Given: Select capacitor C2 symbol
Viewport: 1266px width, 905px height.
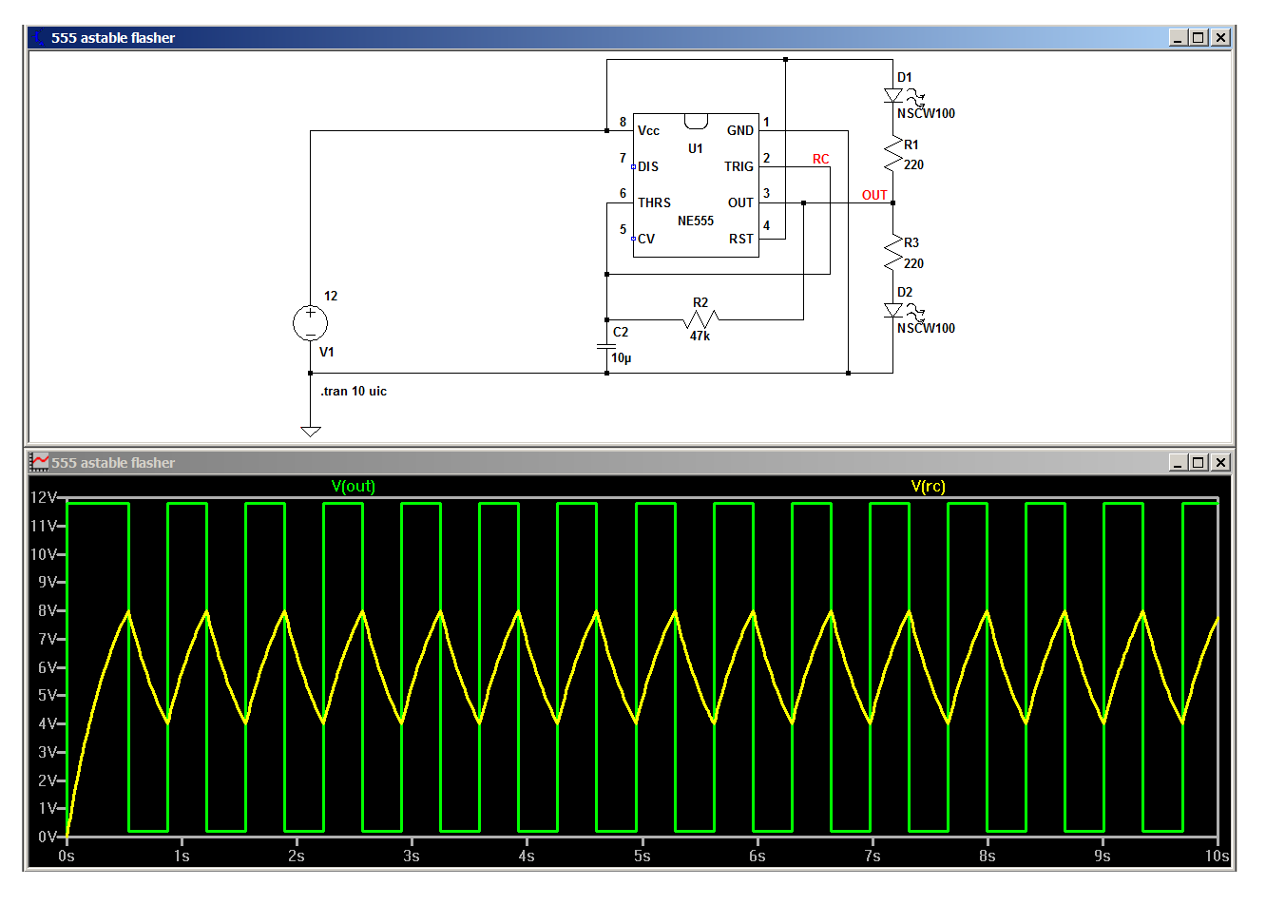Looking at the screenshot, I should click(606, 346).
